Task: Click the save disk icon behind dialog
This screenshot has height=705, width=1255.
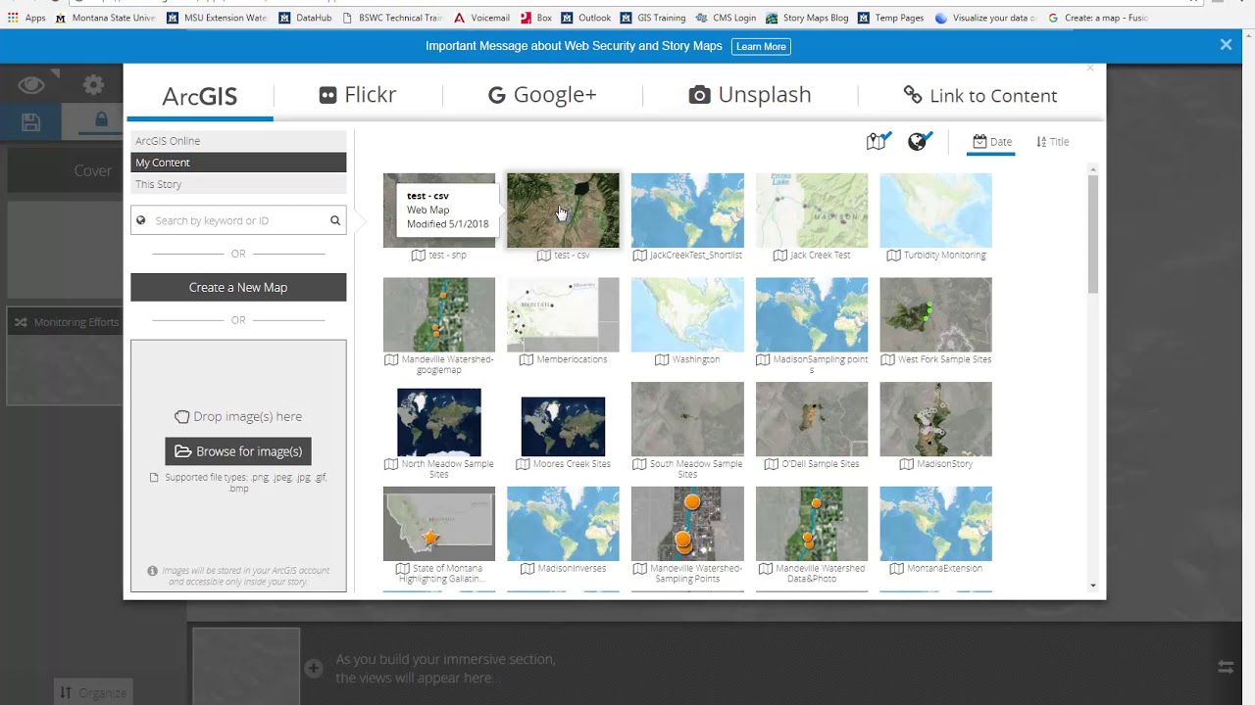Action: pyautogui.click(x=30, y=121)
